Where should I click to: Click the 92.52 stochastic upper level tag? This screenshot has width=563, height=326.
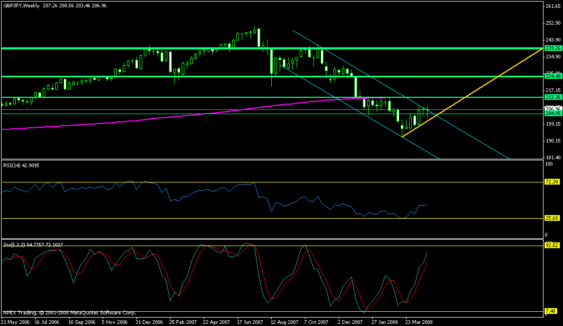click(552, 245)
